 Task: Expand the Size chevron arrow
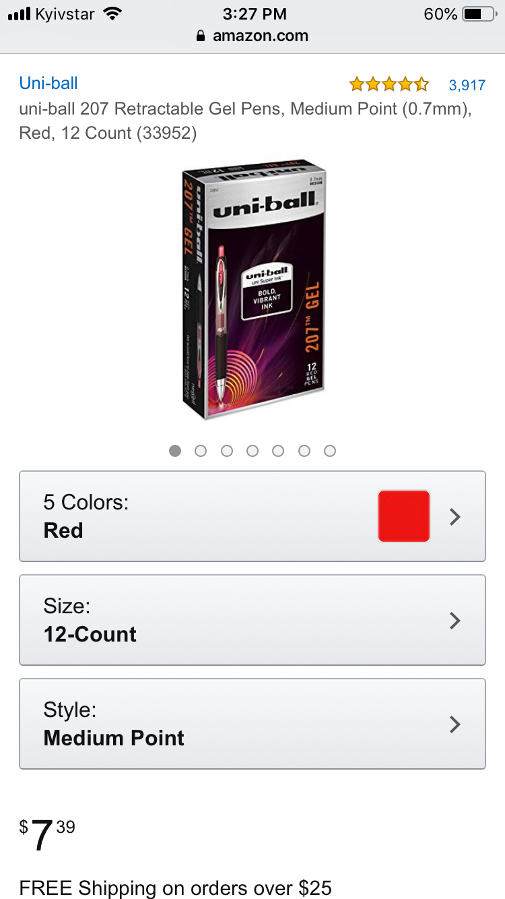[x=455, y=620]
